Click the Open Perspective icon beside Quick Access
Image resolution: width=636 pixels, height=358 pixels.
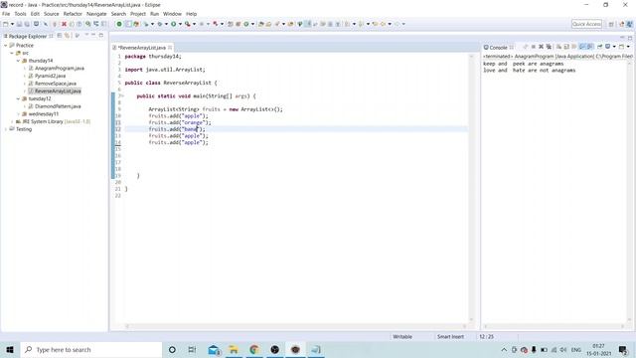pos(611,24)
